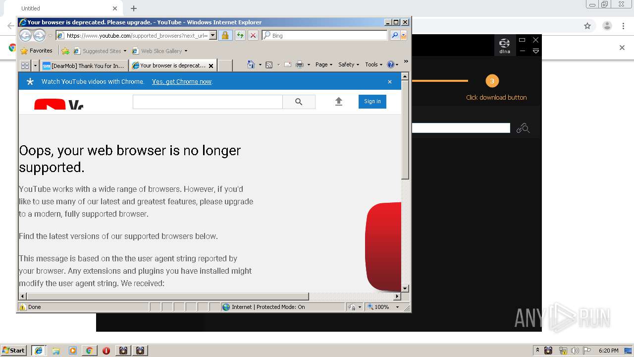The height and width of the screenshot is (357, 634).
Task: Click Internet Explorer icon in taskbar
Action: point(39,351)
